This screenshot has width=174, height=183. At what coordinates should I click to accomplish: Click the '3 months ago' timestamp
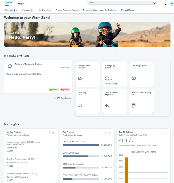(65, 67)
